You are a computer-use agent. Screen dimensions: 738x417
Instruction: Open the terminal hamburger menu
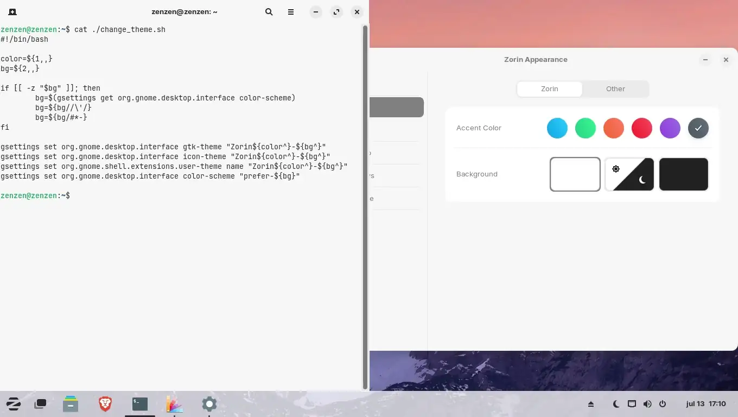(291, 11)
